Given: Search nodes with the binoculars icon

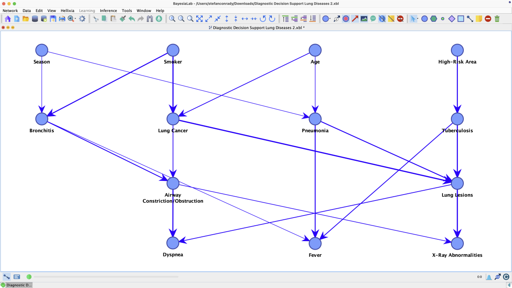Looking at the screenshot, I should 150,19.
